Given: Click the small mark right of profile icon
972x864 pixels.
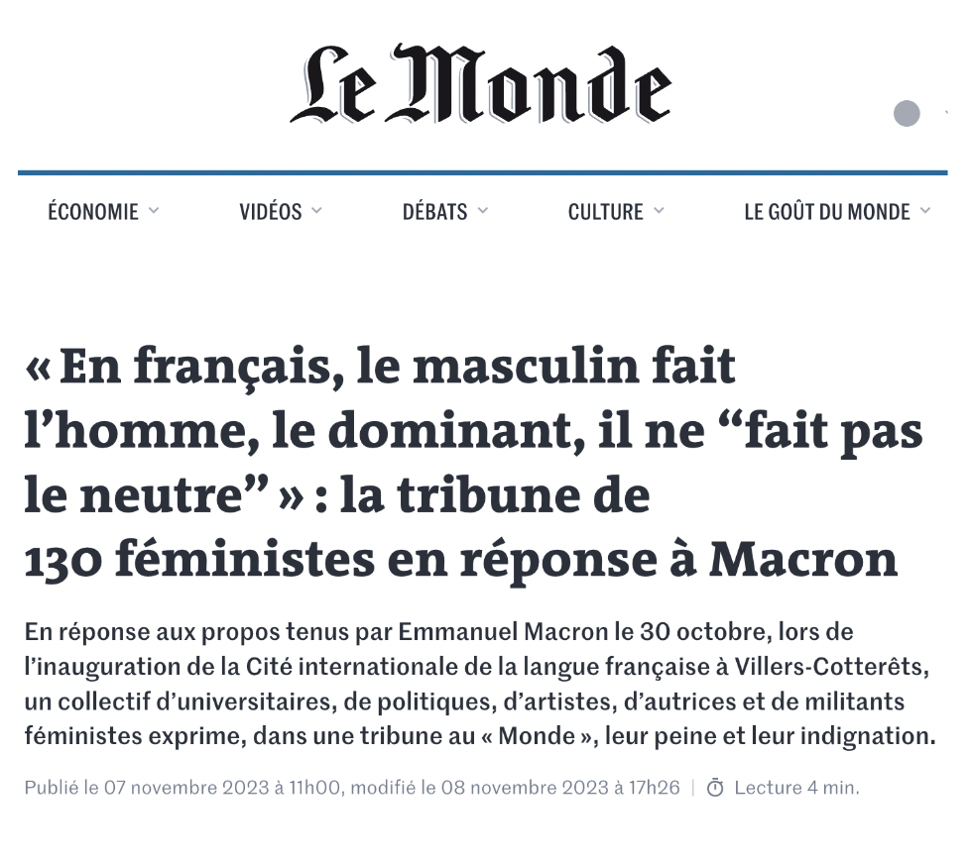Looking at the screenshot, I should 946,112.
